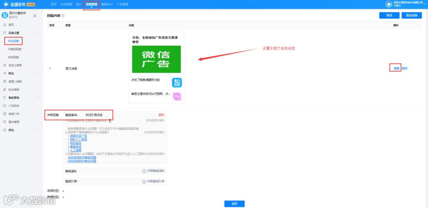This screenshot has height=208, width=428.
Task: Click the 添加消息 button
Action: coord(412,15)
